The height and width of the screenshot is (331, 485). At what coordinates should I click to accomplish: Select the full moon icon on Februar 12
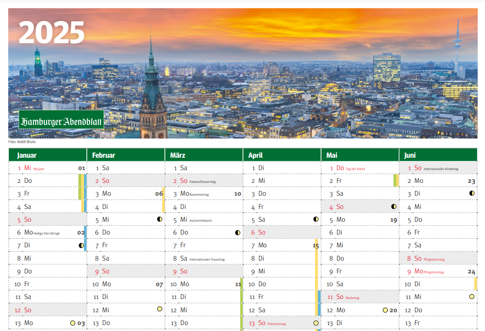(159, 309)
